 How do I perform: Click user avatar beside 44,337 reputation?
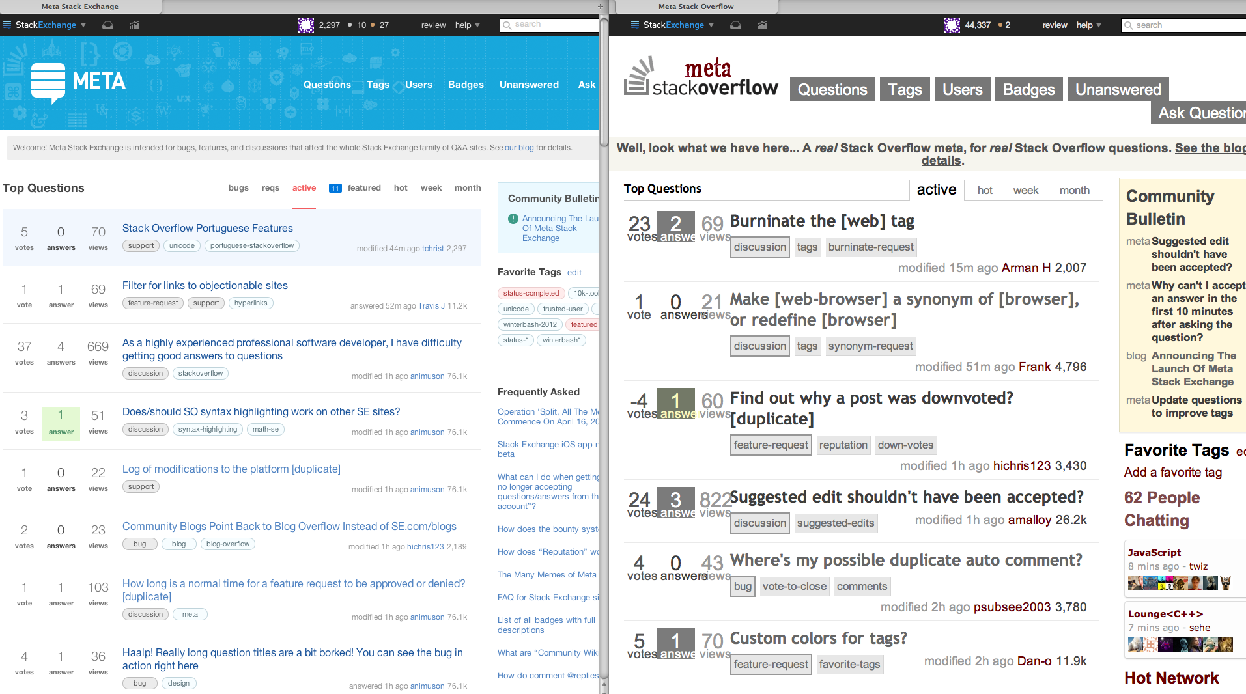pos(952,25)
